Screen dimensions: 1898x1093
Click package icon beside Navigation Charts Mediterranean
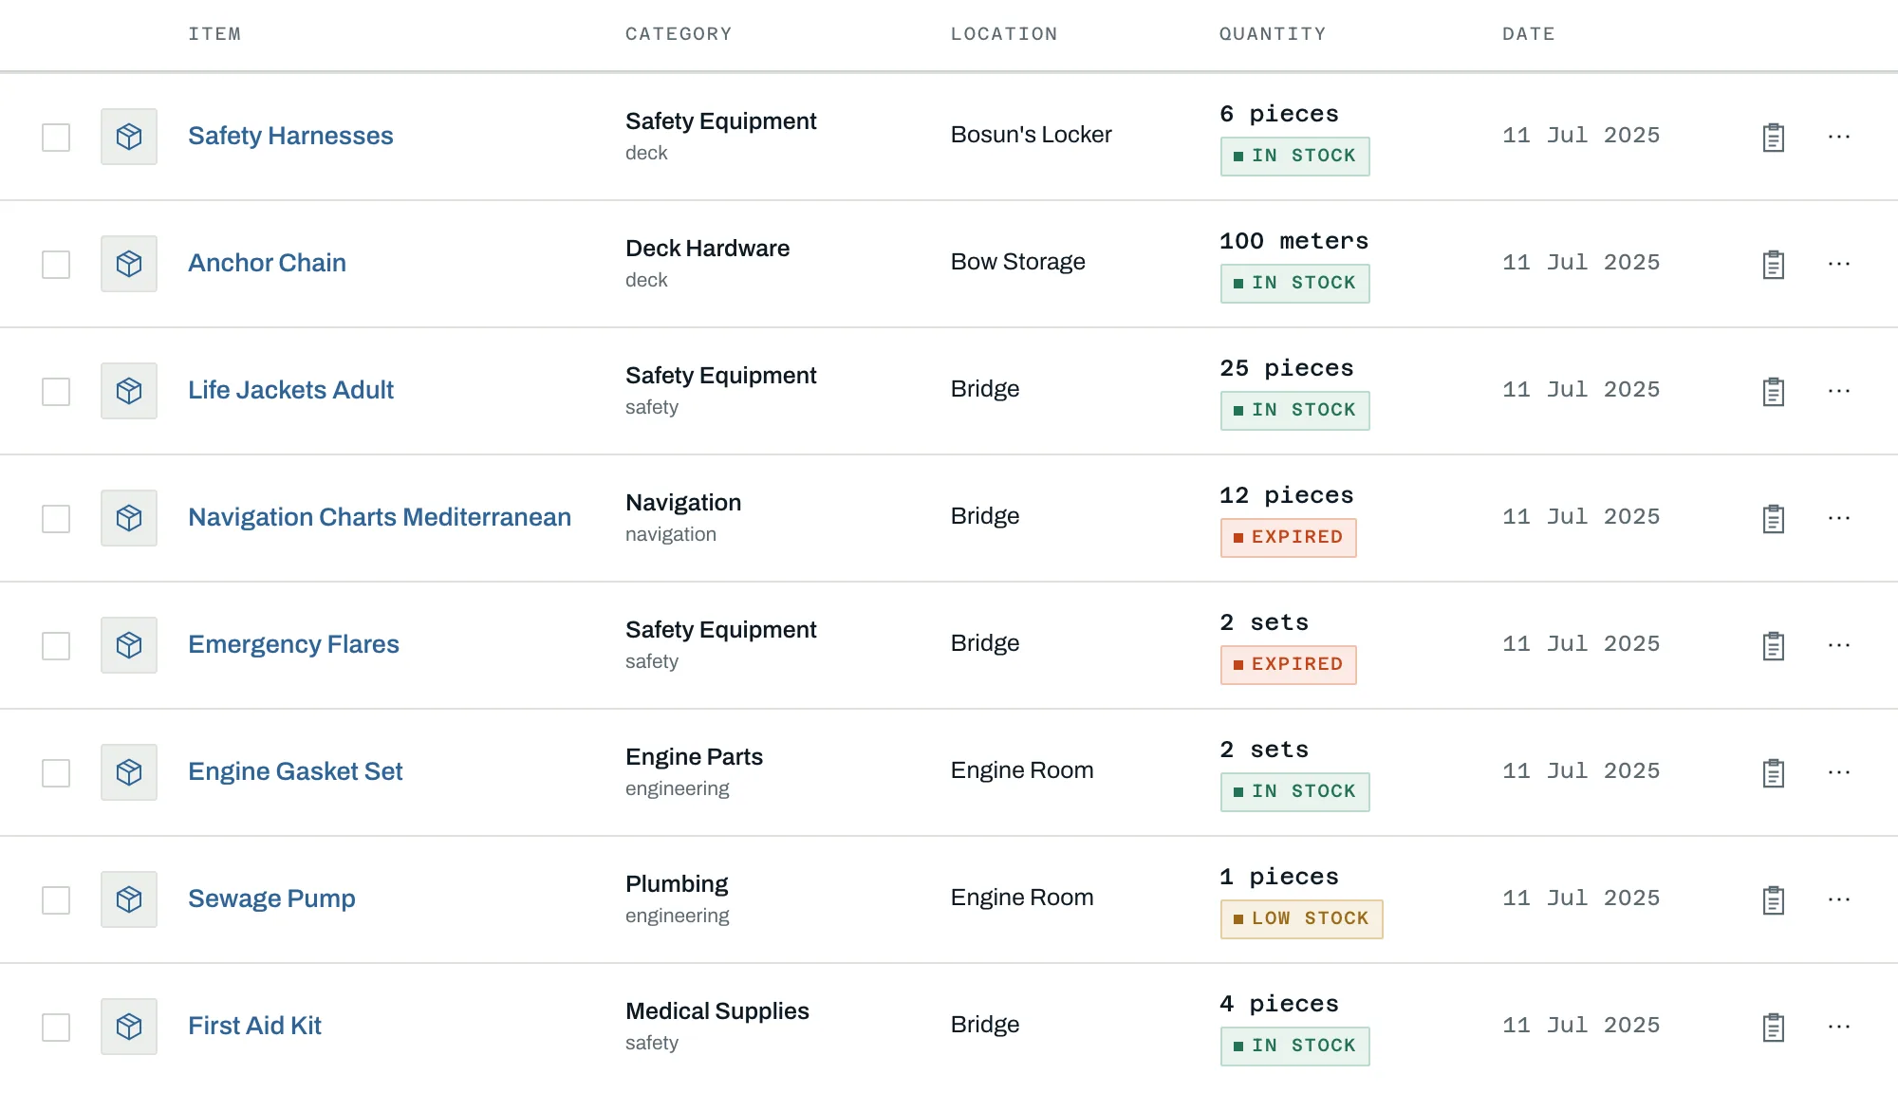point(129,518)
